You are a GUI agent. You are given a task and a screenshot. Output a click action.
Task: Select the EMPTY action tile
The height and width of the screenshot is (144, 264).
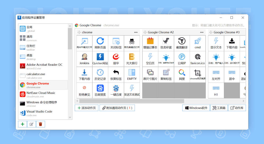point(132,75)
